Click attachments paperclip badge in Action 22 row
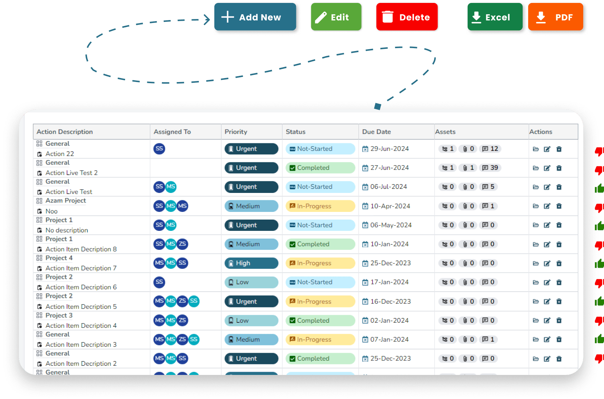Screen dimensions: 604x399 [468, 149]
